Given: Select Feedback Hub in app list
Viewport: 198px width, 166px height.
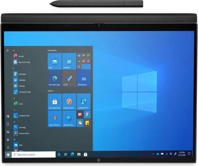Looking at the screenshot, I should click(x=24, y=116).
